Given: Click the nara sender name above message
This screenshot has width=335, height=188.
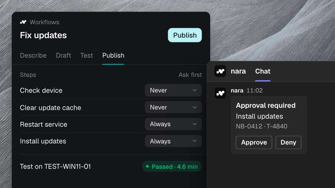Looking at the screenshot, I should 237,91.
